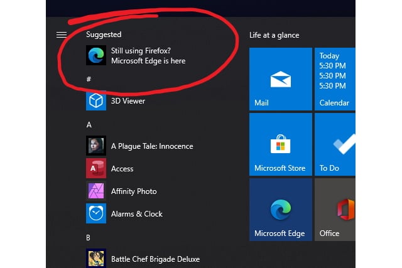Viewport: 402px width, 268px height.
Task: Open Affinity Photo icon
Action: [96, 191]
